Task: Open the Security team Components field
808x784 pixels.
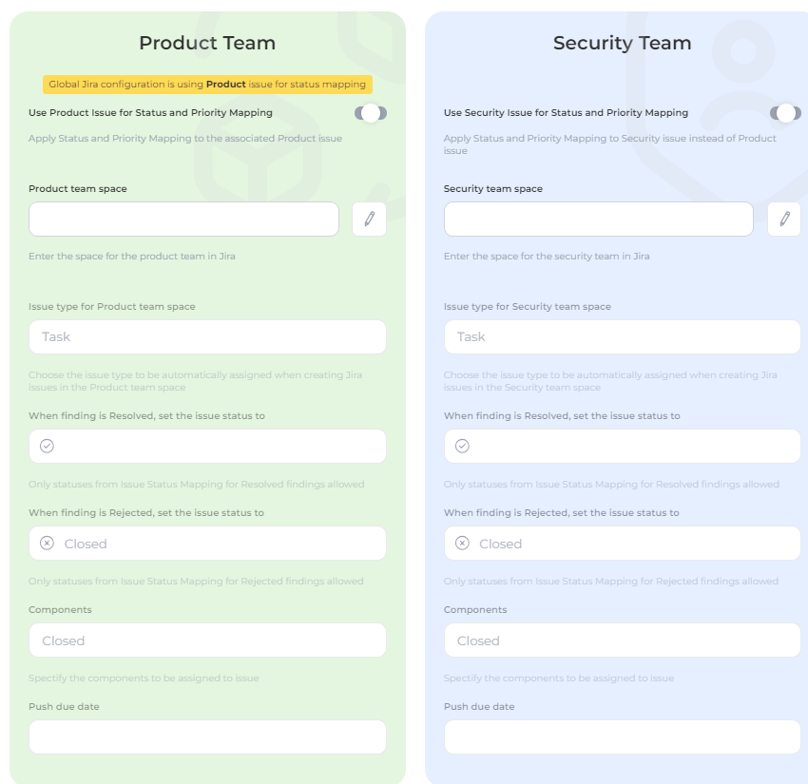Action: [622, 641]
